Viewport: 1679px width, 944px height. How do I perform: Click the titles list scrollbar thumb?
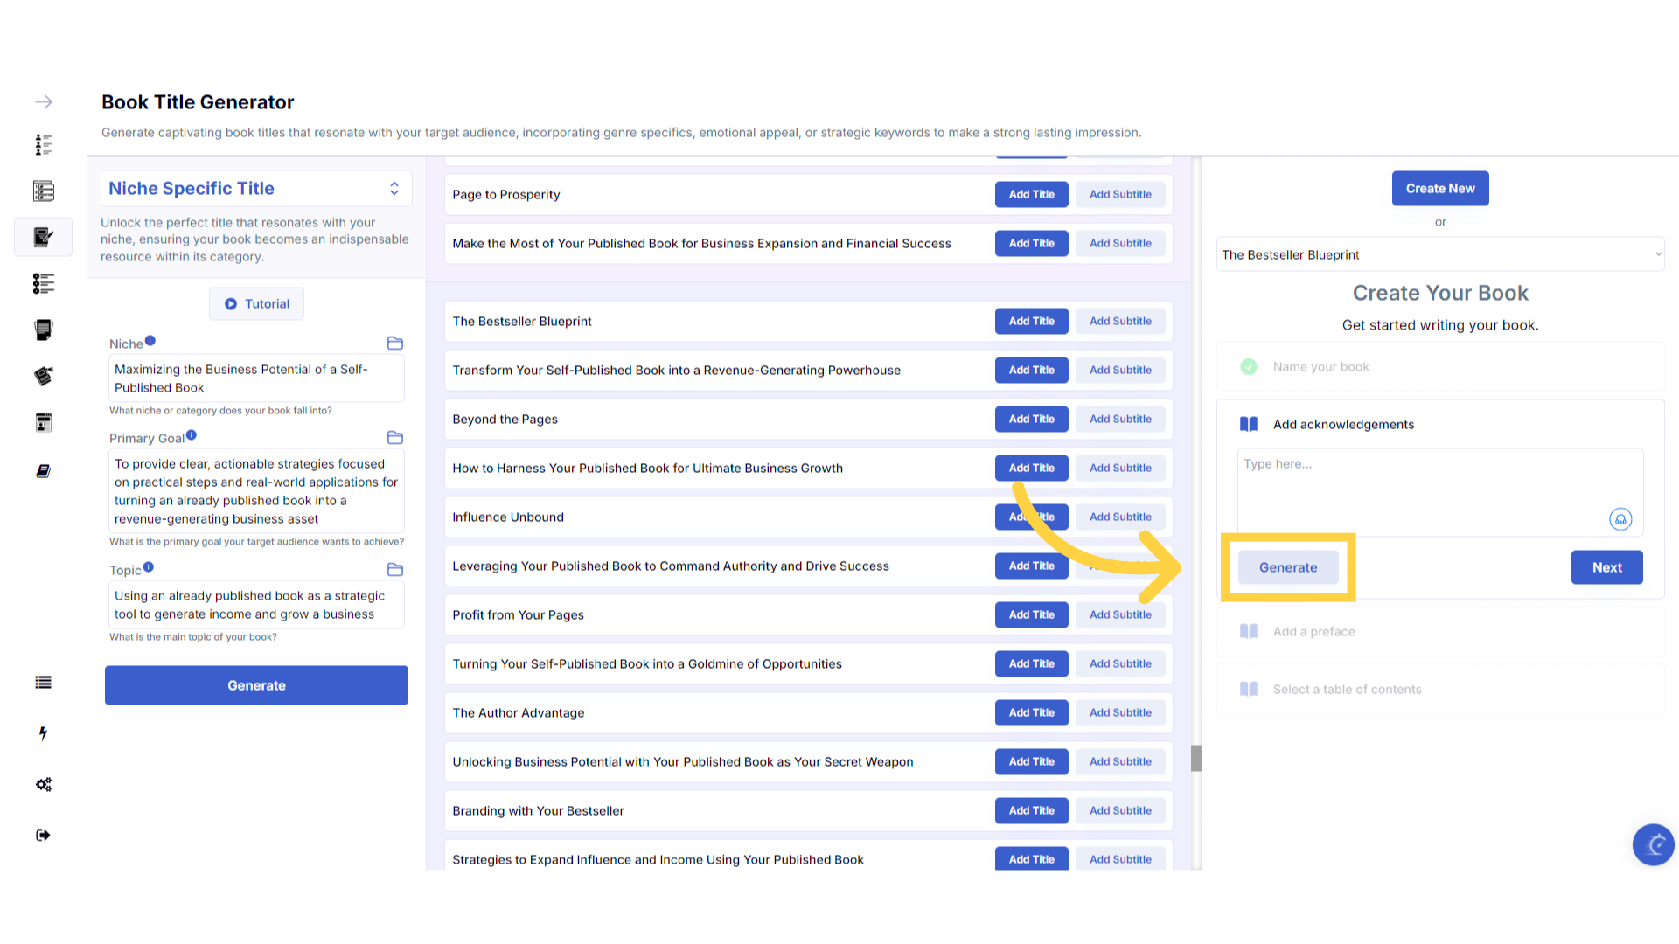coord(1195,758)
